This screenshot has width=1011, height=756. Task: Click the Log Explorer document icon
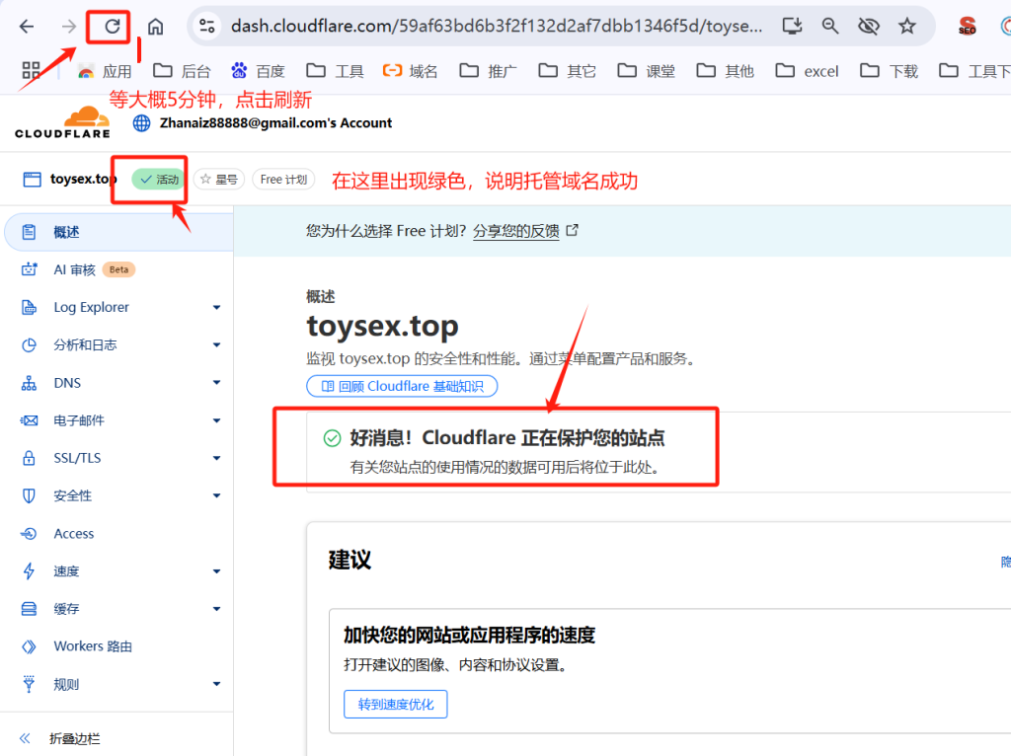29,307
